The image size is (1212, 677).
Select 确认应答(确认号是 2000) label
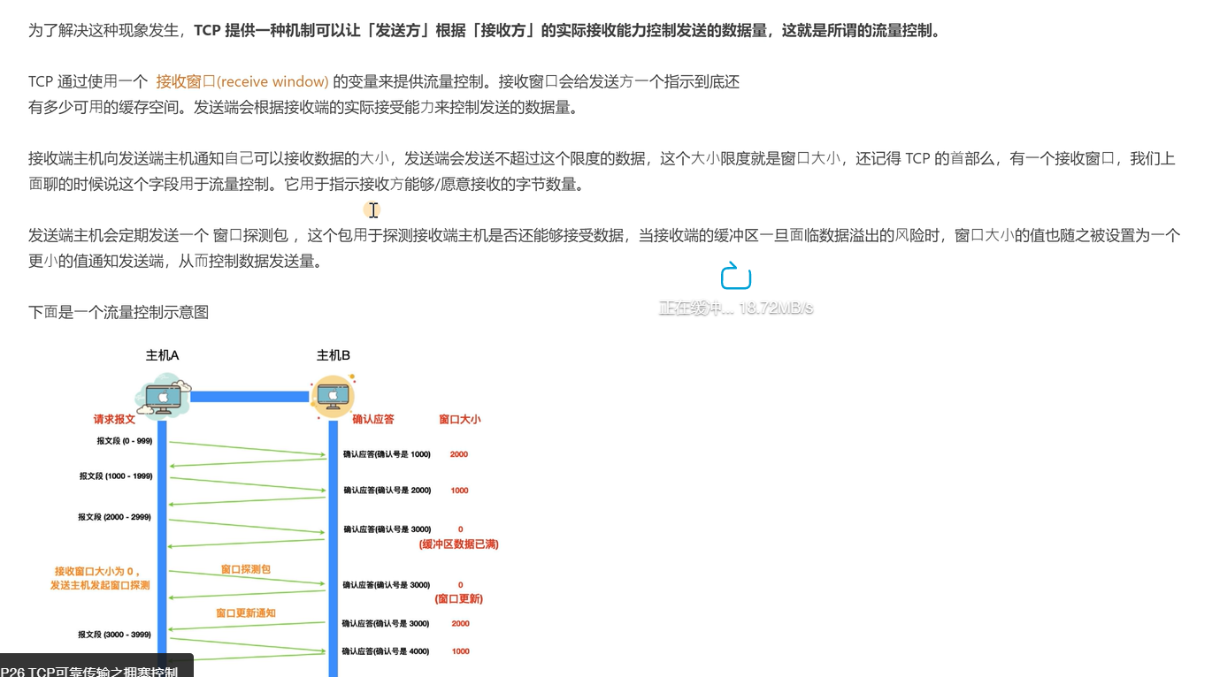387,490
